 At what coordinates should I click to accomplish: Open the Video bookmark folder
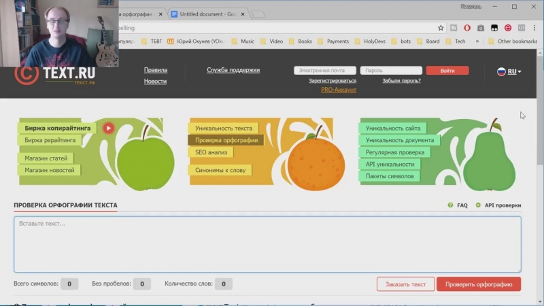click(x=272, y=41)
